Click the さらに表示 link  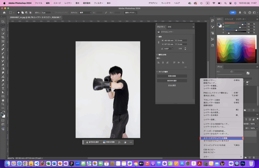click(172, 85)
